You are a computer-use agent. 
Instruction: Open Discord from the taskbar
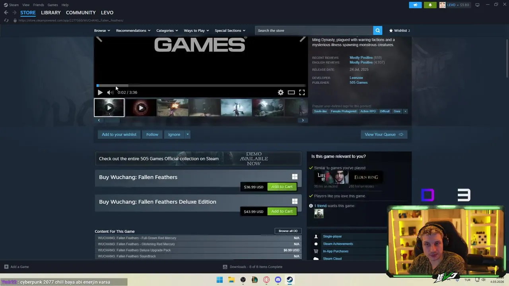click(278, 280)
